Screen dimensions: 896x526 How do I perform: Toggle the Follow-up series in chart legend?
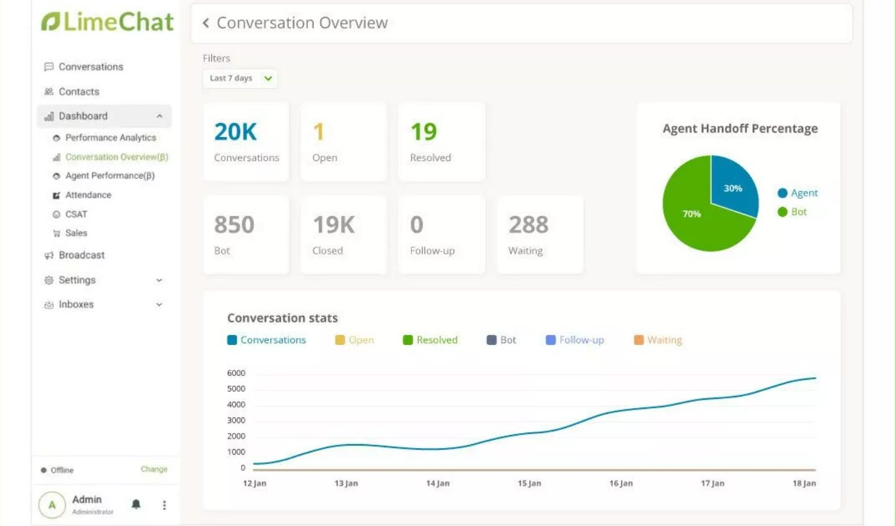574,340
